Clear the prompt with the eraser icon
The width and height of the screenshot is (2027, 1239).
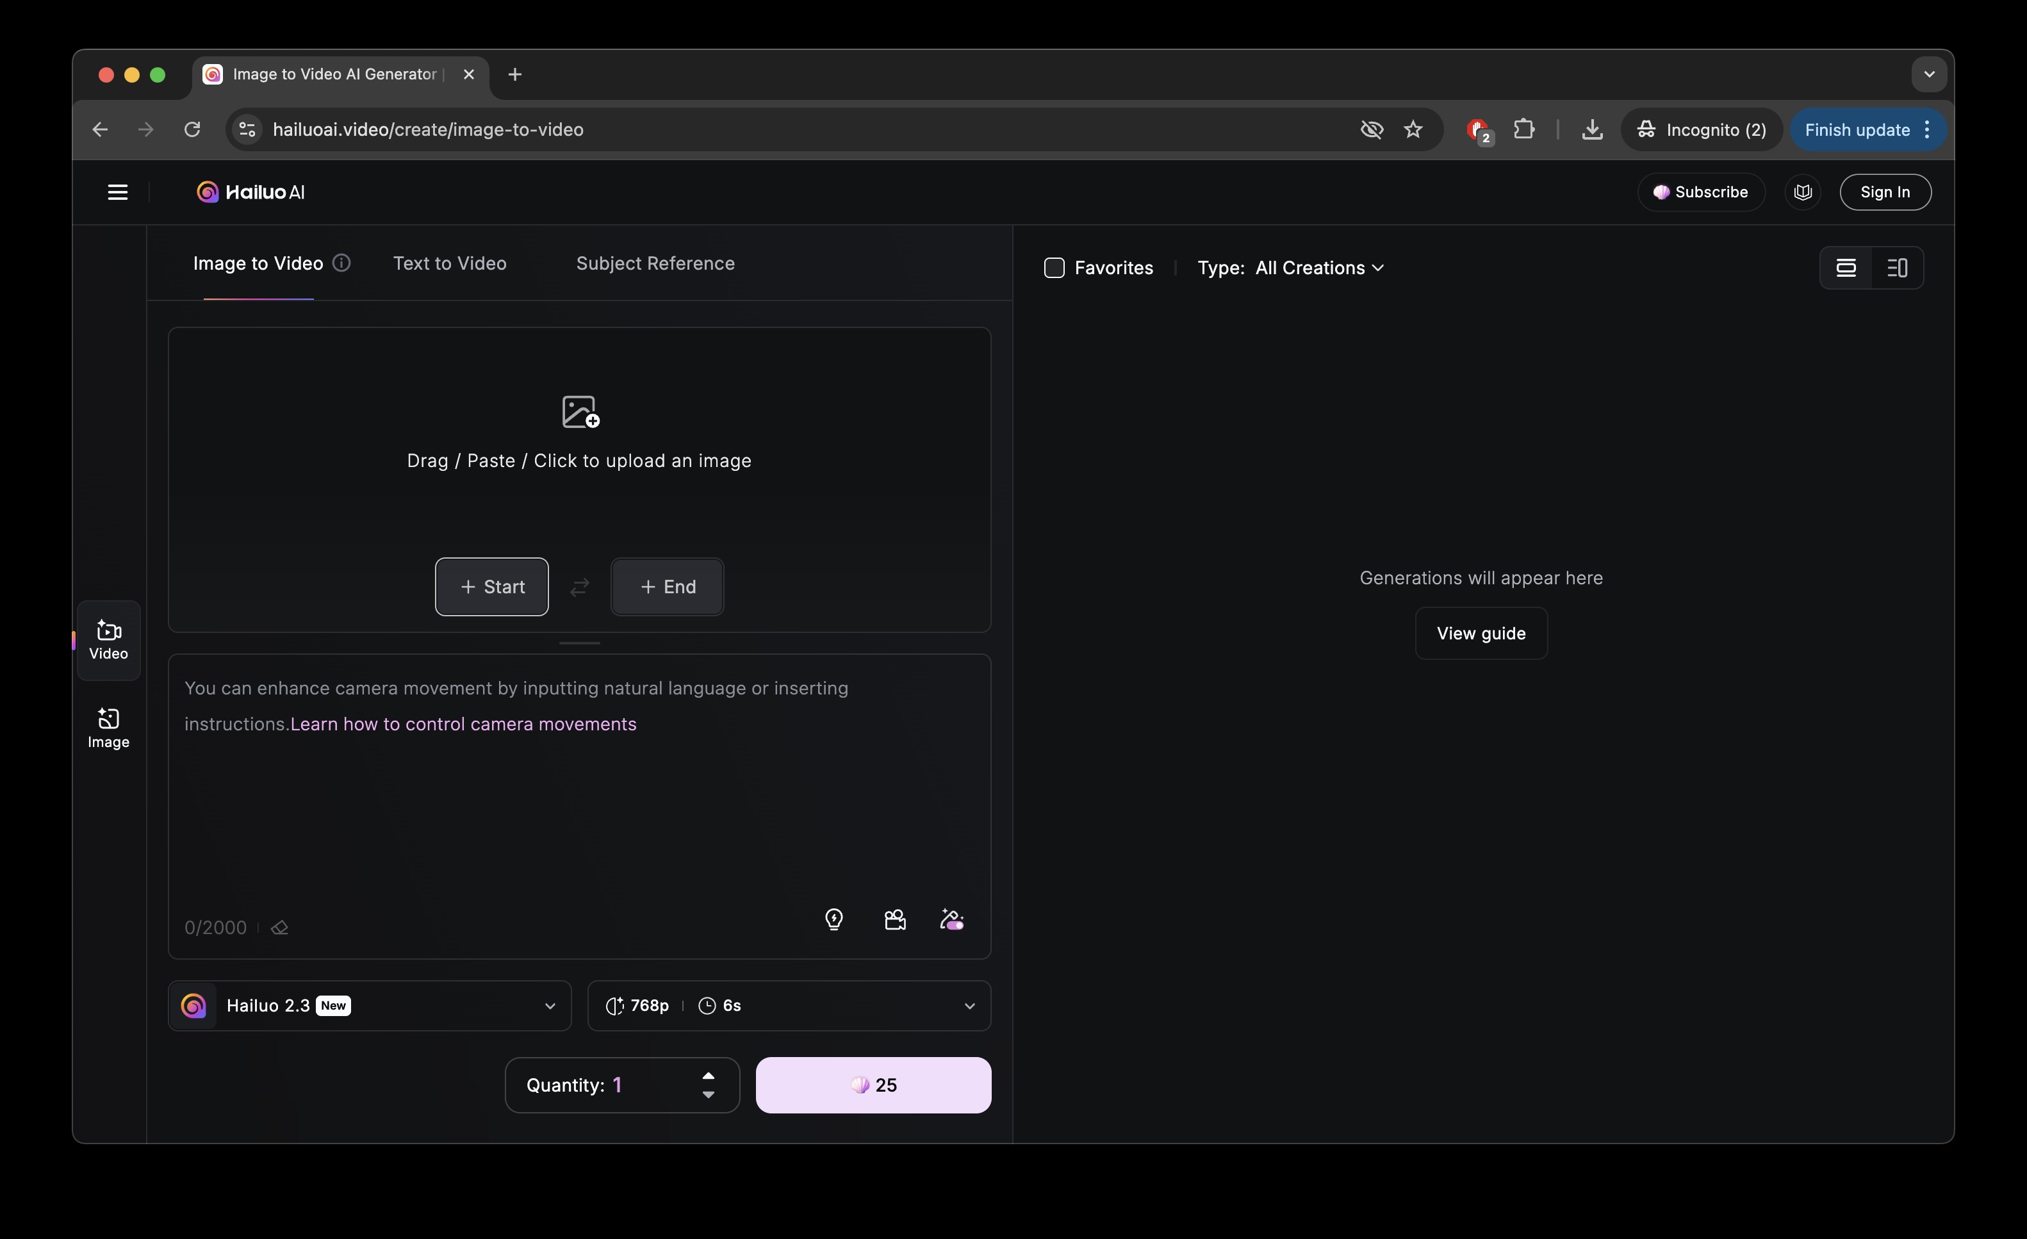[281, 927]
